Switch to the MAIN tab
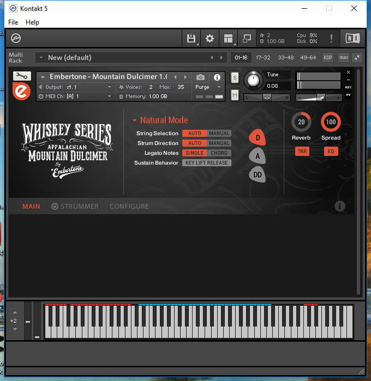The width and height of the screenshot is (371, 381). [31, 206]
